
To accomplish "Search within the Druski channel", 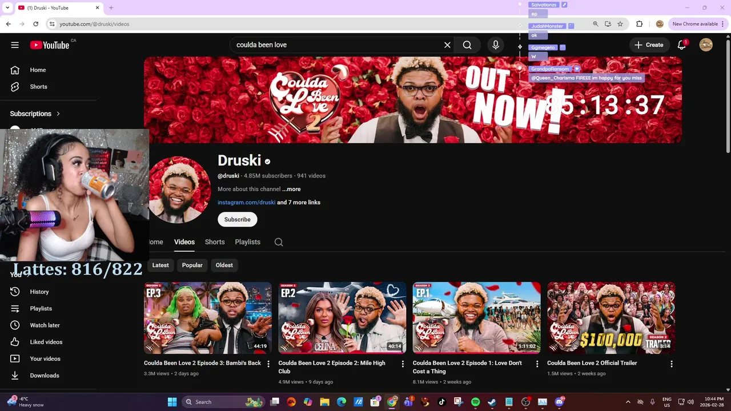I will [x=279, y=242].
